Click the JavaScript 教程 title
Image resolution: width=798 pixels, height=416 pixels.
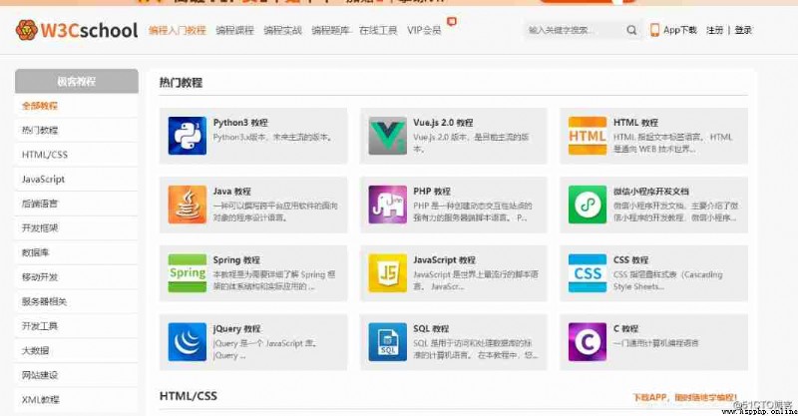coord(444,260)
